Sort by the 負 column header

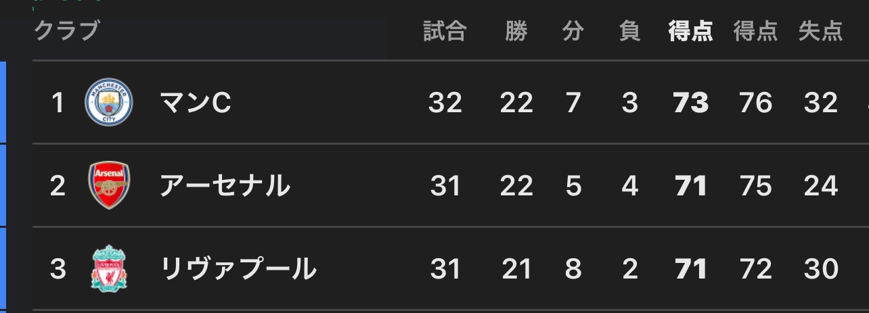pos(629,32)
